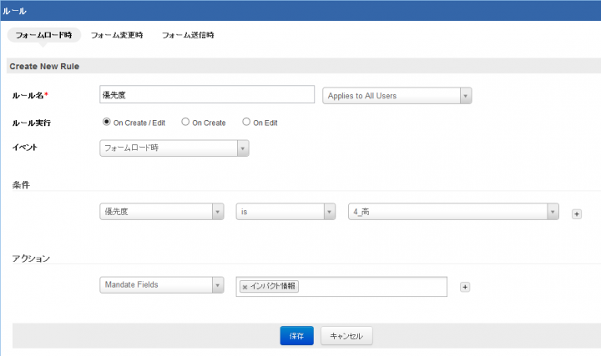Open the value dropdown showing 4_高
Screen dimensions: 601x356
(x=453, y=212)
